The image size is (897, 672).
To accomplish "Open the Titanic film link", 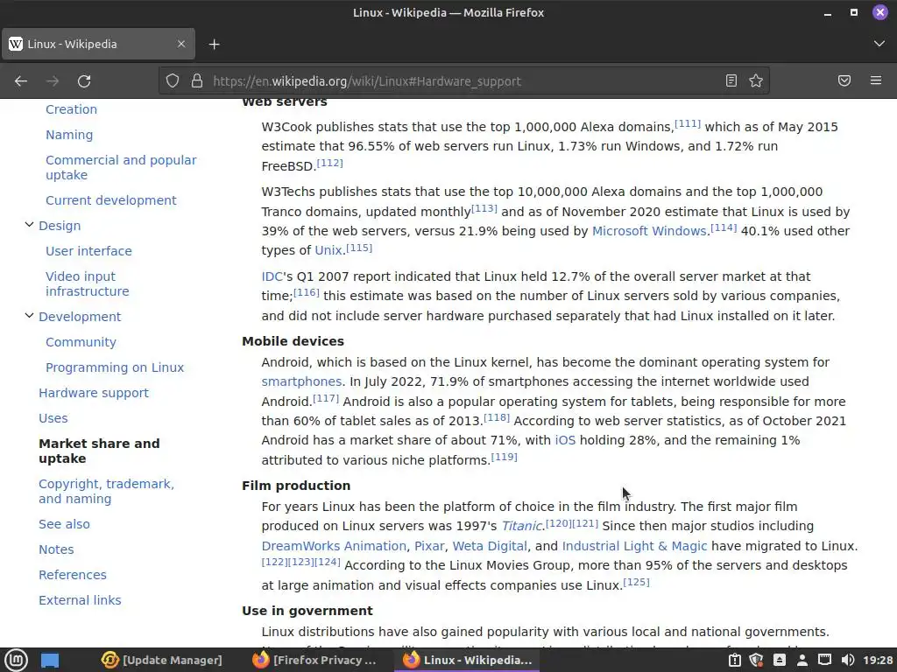I will pos(521,526).
